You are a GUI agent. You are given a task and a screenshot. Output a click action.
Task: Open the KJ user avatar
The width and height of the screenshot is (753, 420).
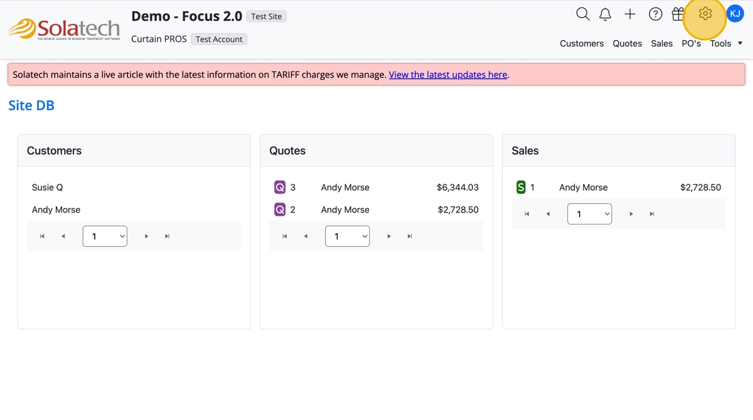(735, 13)
